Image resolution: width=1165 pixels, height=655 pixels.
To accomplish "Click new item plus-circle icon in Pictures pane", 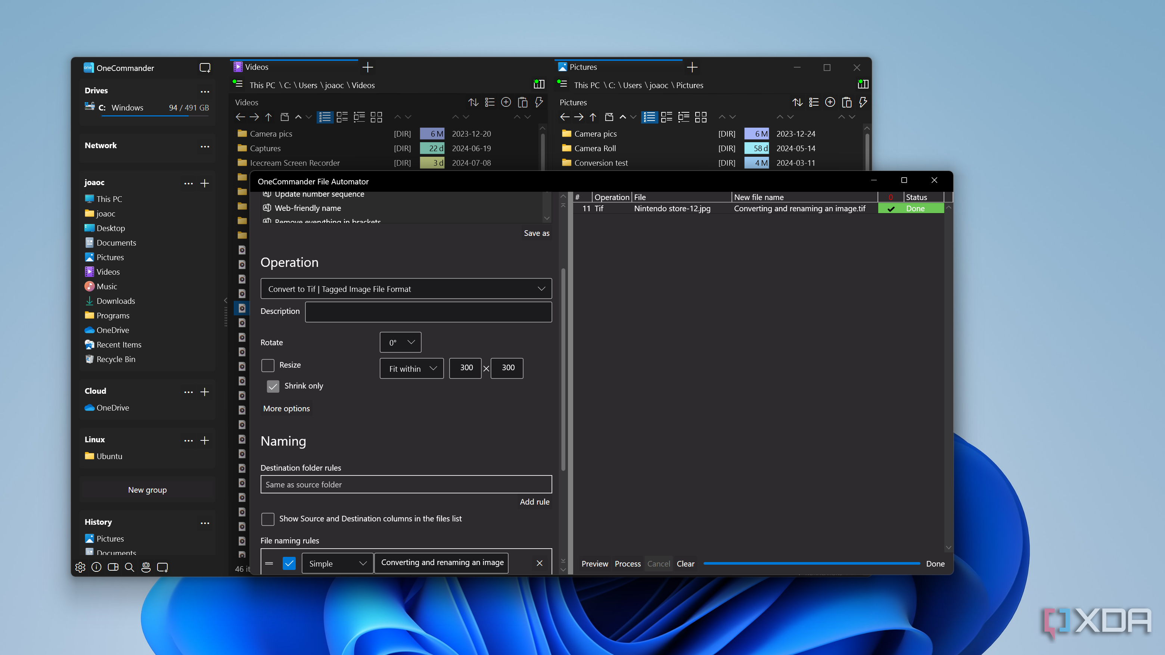I will [x=830, y=102].
